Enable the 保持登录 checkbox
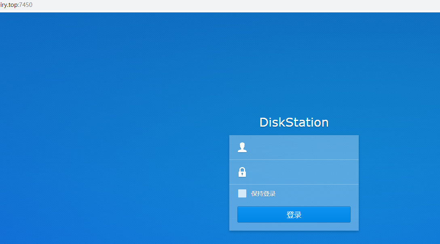Image resolution: width=440 pixels, height=244 pixels. (242, 193)
